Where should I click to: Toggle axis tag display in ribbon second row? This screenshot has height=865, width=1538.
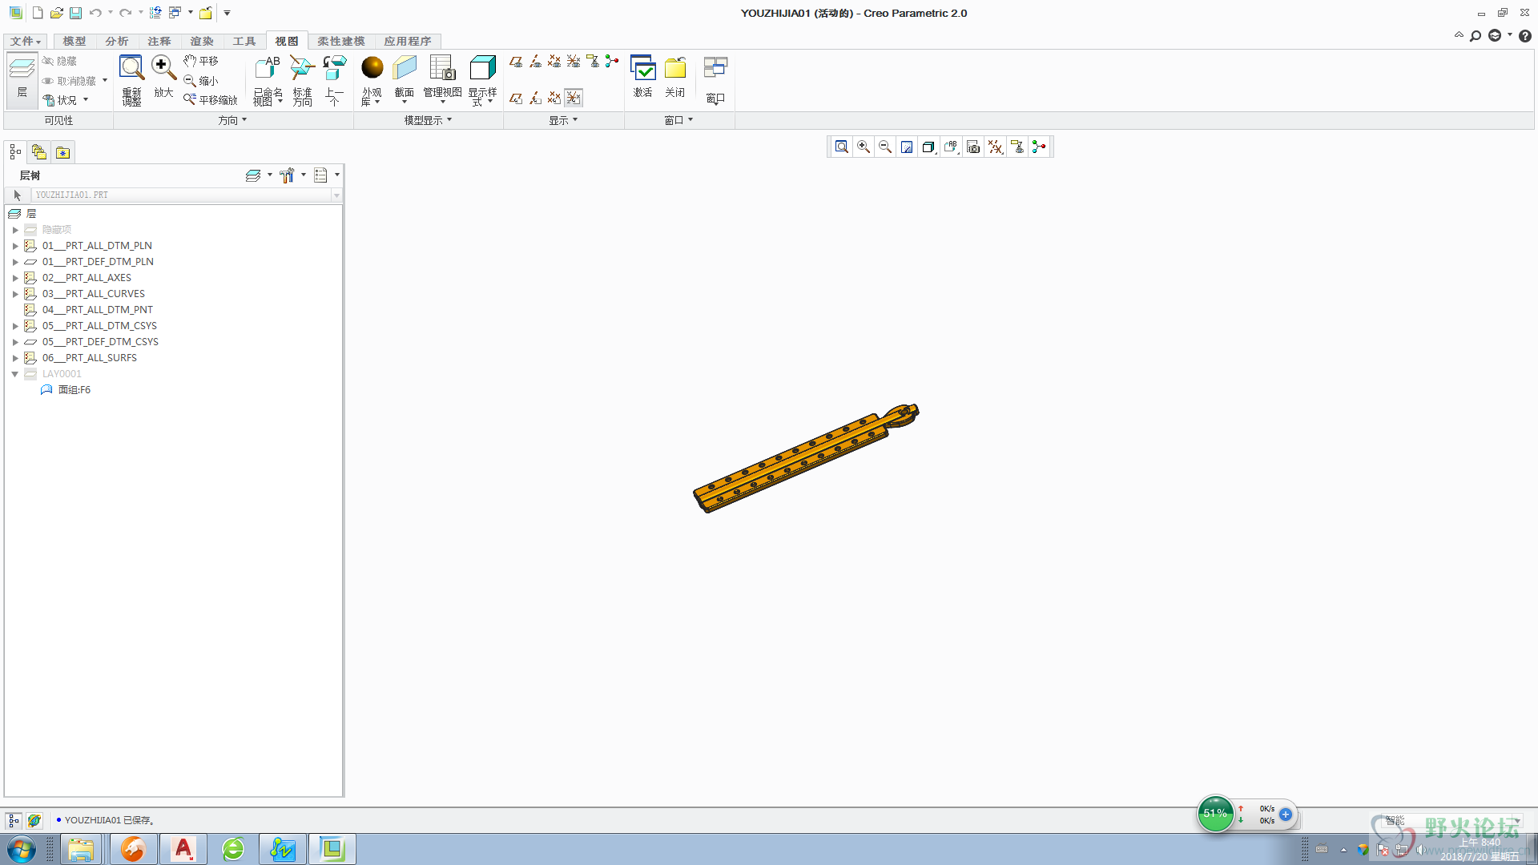tap(535, 98)
